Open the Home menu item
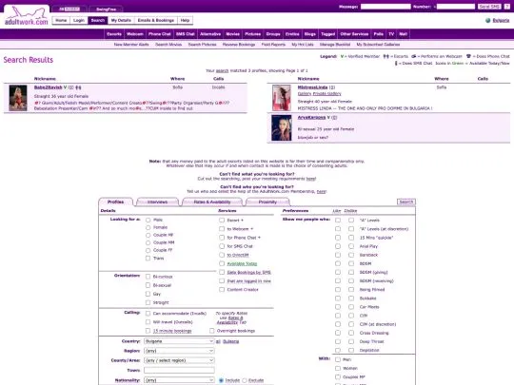 61,20
